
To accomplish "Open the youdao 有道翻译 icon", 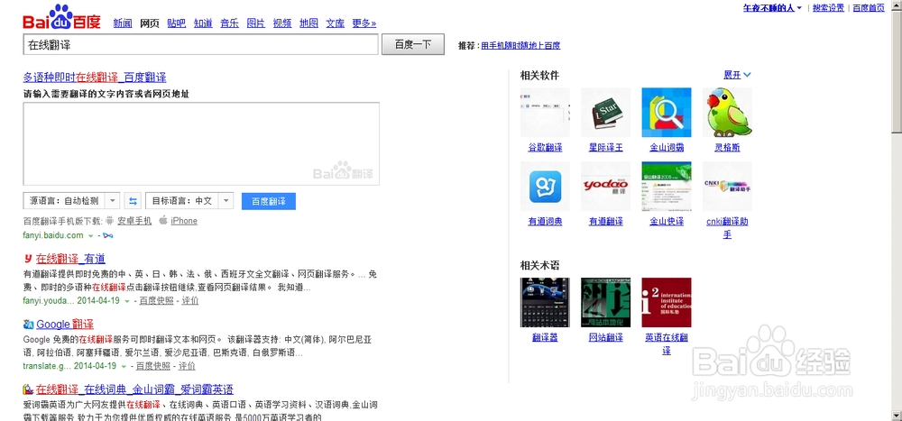I will click(x=606, y=186).
